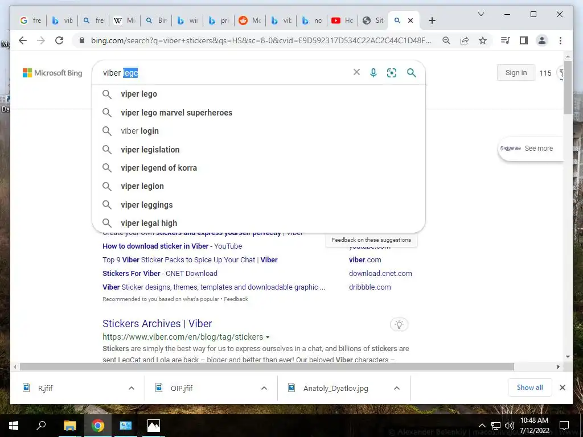
Task: Switch to the Reddit tab
Action: (250, 20)
